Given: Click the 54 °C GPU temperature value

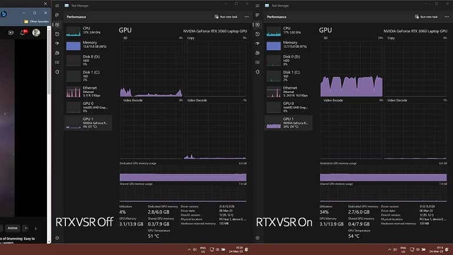Looking at the screenshot, I should coord(354,236).
